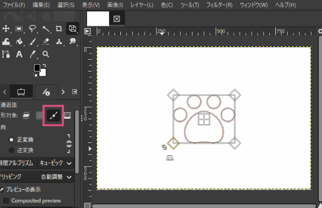Click the highlighted bottom-left perspective handle
Viewport: 322px width, 208px height.
coord(173,143)
